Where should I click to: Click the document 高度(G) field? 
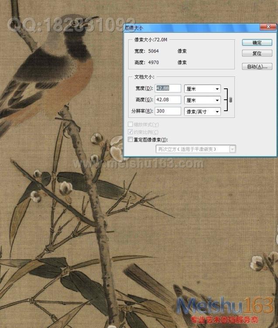tap(168, 100)
